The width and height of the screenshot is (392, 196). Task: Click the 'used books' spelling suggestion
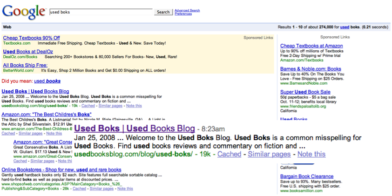click(47, 81)
